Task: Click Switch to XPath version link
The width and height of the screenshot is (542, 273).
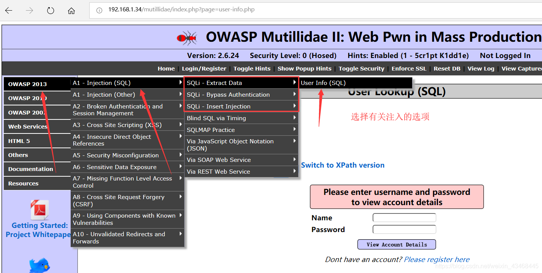Action: tap(343, 165)
